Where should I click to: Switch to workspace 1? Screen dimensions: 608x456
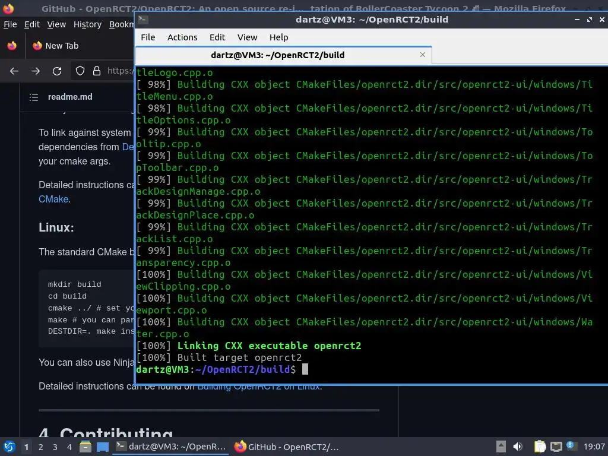pos(26,447)
